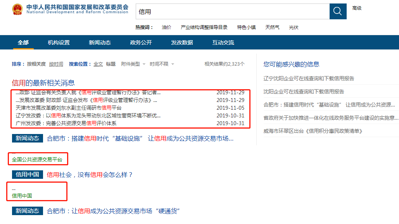Sort results by 按相关度
399x224 pixels.
(x=36, y=64)
